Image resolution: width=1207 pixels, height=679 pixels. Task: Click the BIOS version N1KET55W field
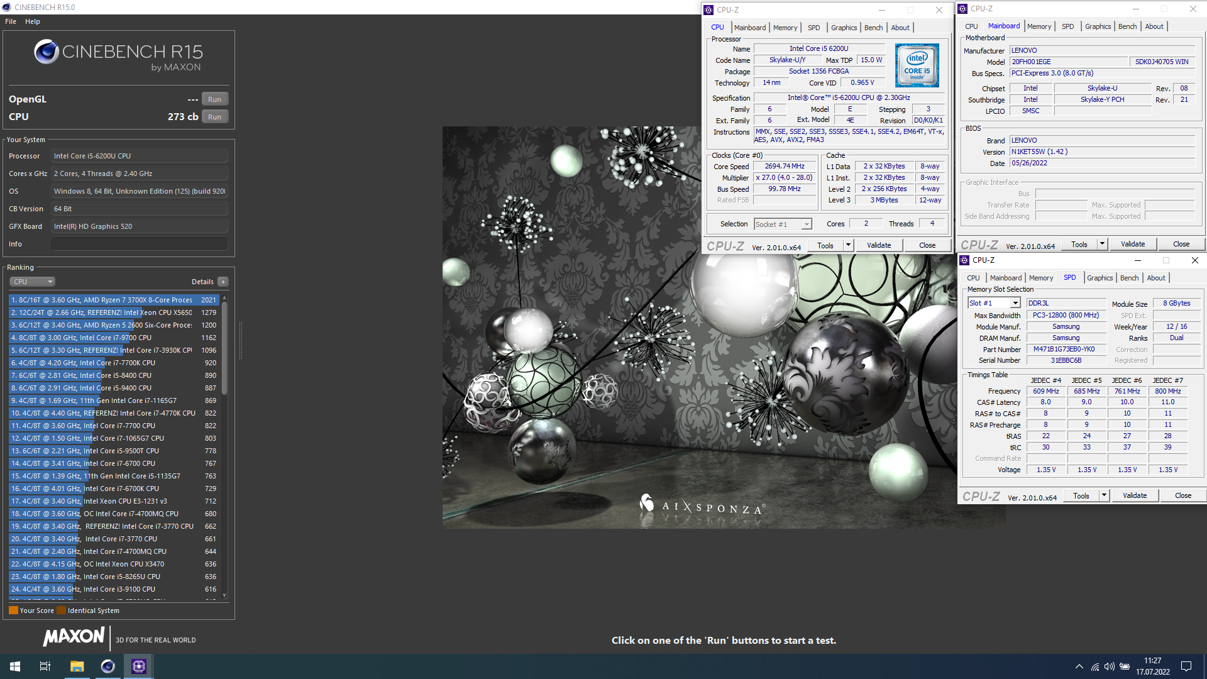coord(1101,152)
